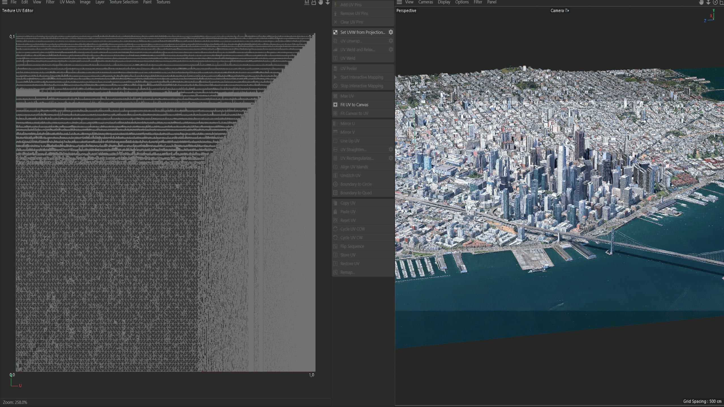The width and height of the screenshot is (724, 407).
Task: Click the Boundary to Circle command
Action: click(x=363, y=184)
